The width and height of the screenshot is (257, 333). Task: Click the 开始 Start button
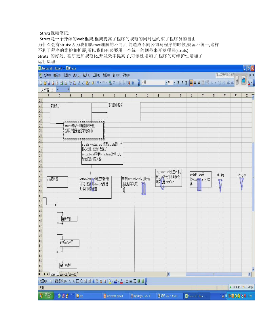[45, 296]
